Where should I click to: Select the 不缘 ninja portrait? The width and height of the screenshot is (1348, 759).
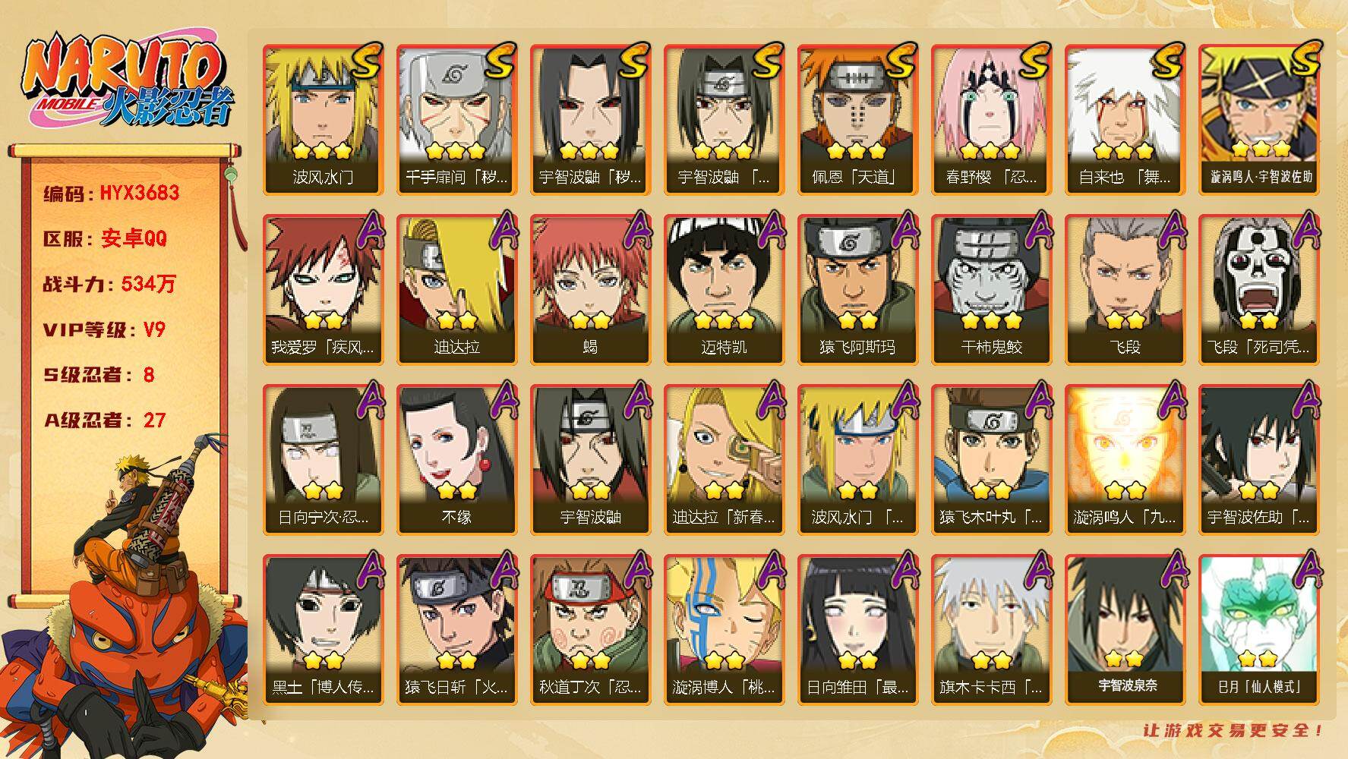pos(456,459)
